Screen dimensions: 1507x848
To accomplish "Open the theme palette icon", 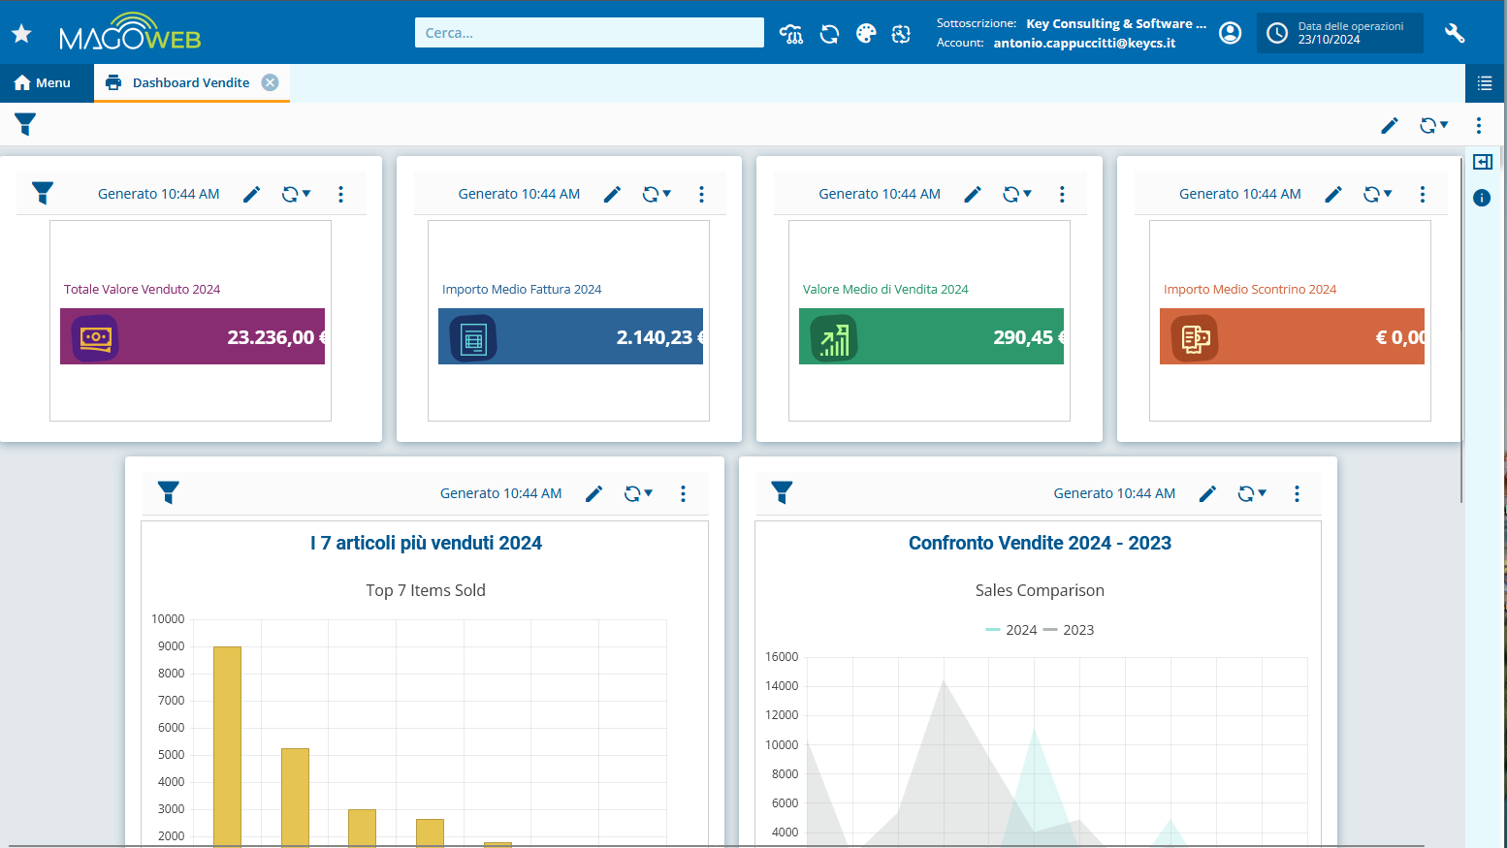I will pyautogui.click(x=866, y=34).
